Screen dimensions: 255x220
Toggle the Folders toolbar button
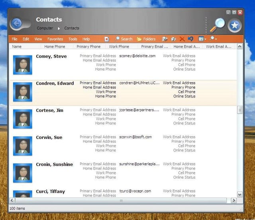tap(146, 39)
